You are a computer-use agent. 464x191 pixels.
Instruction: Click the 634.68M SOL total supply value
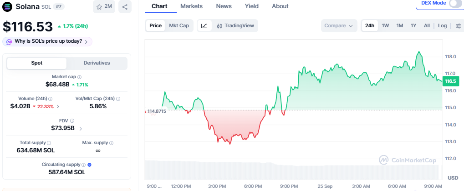click(x=36, y=151)
